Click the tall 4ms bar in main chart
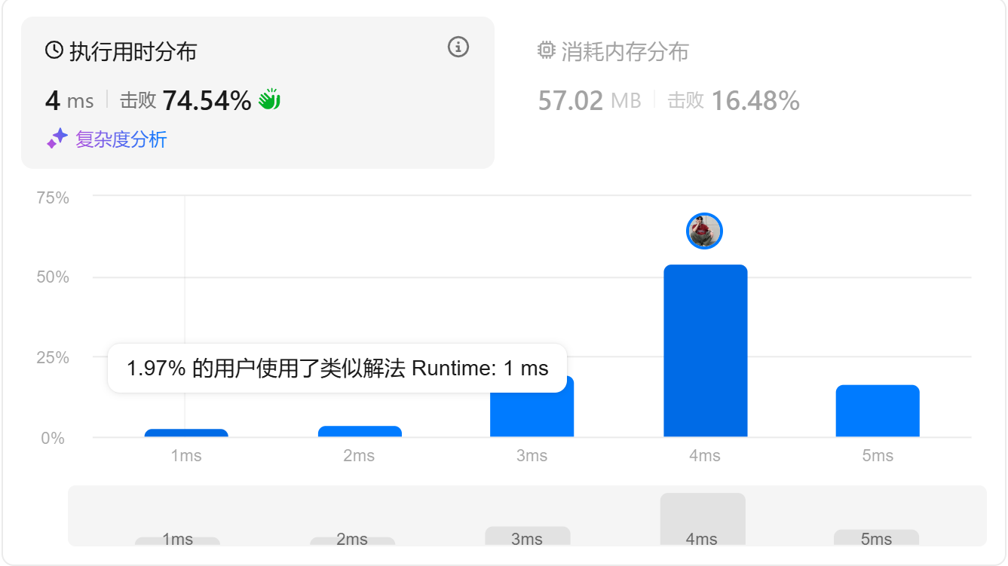Screen dimensions: 1008x566 click(706, 350)
